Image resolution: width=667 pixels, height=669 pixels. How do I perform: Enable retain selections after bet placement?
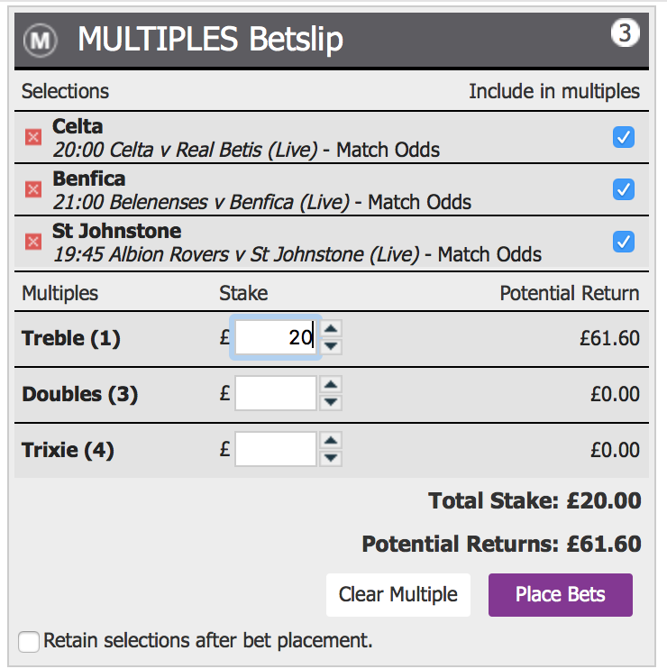click(30, 642)
